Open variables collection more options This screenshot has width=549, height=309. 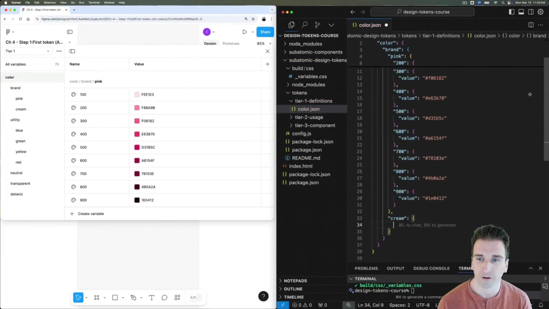coord(59,51)
